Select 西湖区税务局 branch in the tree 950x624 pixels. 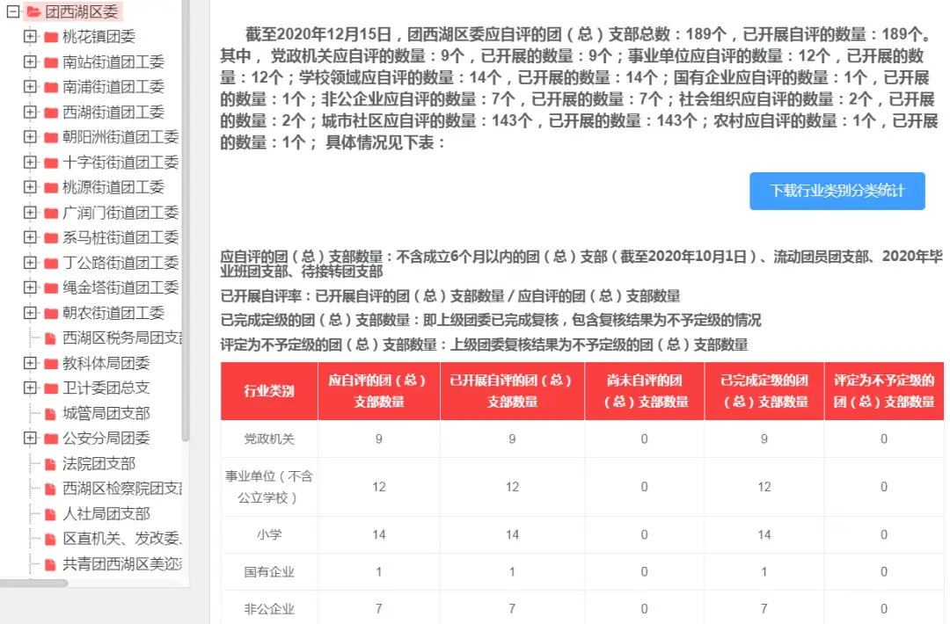click(x=122, y=337)
